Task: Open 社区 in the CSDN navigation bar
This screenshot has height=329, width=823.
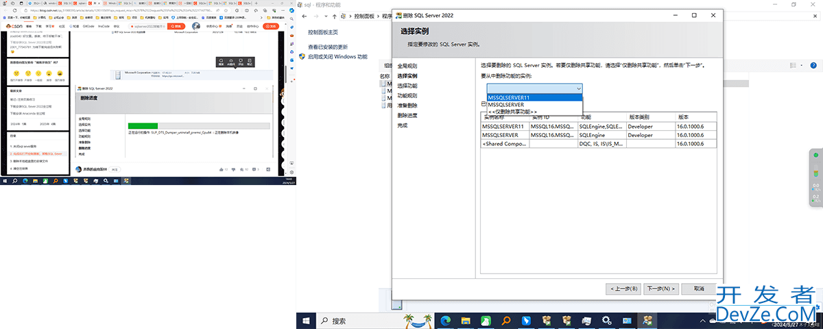Action: [61, 26]
